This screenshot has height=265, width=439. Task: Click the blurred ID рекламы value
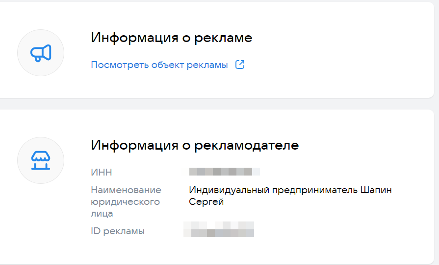tap(219, 229)
